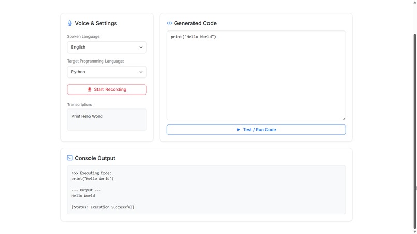
Task: Click the 'Generated Code' heading
Action: click(196, 23)
